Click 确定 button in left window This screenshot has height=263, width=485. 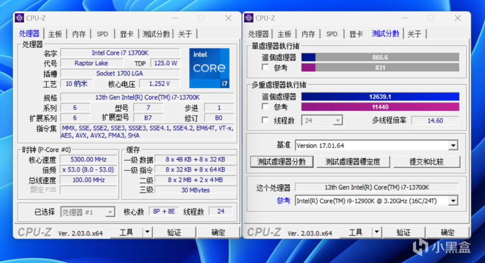(x=218, y=232)
